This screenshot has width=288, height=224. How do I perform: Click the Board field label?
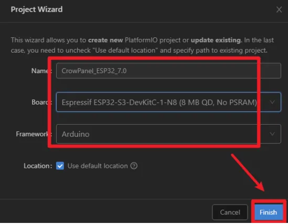pos(41,102)
